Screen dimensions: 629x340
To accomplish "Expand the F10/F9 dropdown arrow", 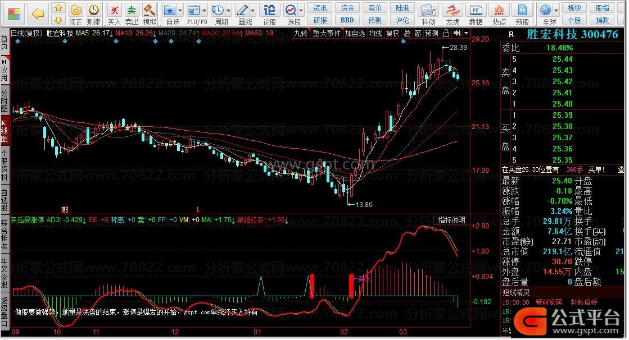I will pyautogui.click(x=205, y=11).
